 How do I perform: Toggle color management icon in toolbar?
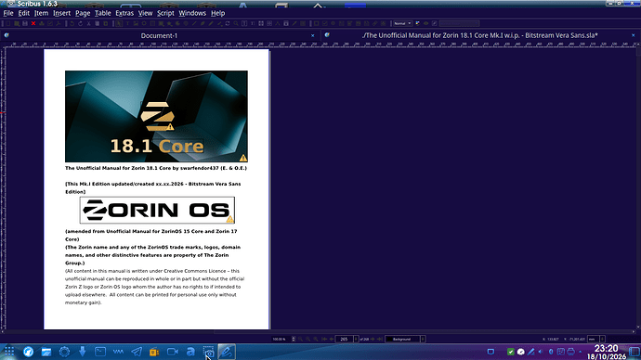pyautogui.click(x=417, y=23)
